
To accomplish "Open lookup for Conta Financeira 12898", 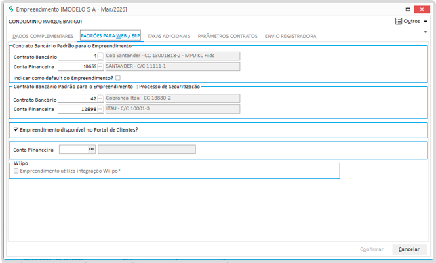I will click(100, 109).
